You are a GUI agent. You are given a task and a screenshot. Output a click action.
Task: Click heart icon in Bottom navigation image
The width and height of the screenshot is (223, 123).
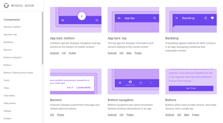pos(120,83)
